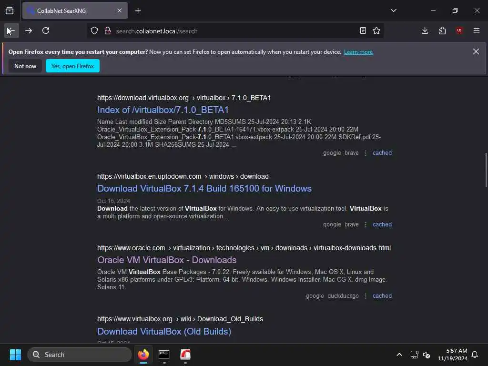488x366 pixels.
Task: Open Download VirtualBox (Old Builds) result
Action: tap(164, 332)
